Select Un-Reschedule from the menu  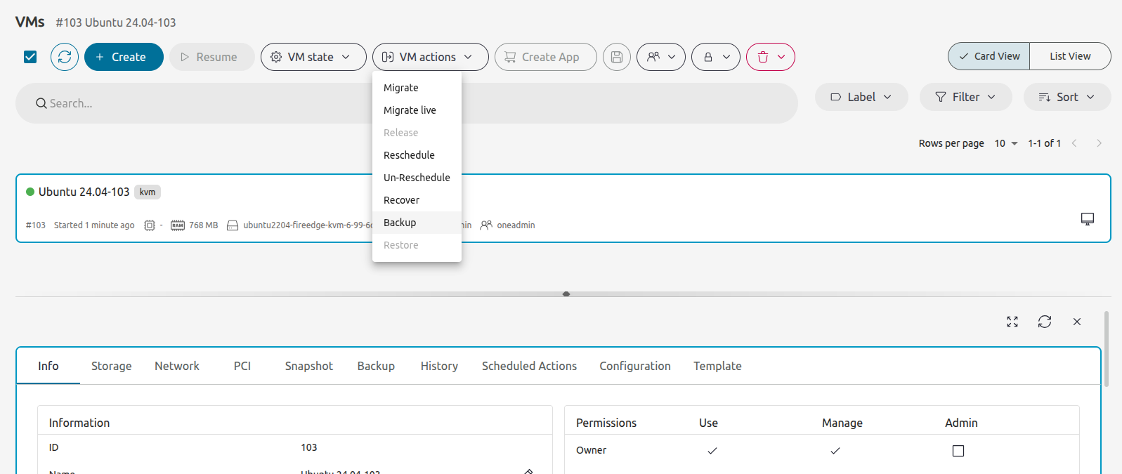[417, 178]
